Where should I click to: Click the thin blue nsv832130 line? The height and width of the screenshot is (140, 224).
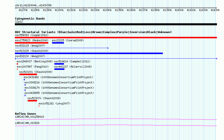116,59
